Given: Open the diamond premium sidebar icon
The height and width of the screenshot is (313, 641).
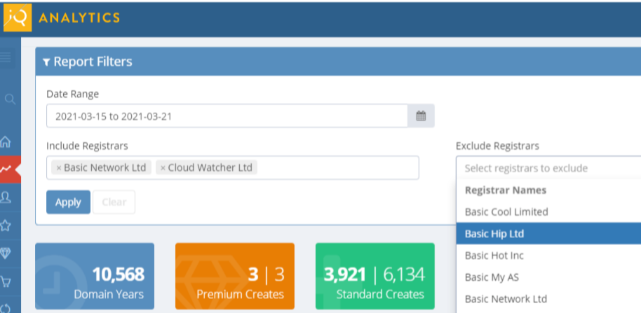Looking at the screenshot, I should (6, 253).
